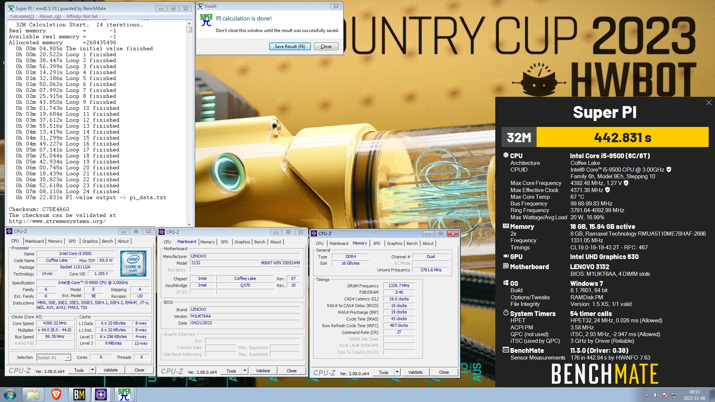The height and width of the screenshot is (402, 715).
Task: Open File Explorer from the taskbar
Action: (33, 395)
